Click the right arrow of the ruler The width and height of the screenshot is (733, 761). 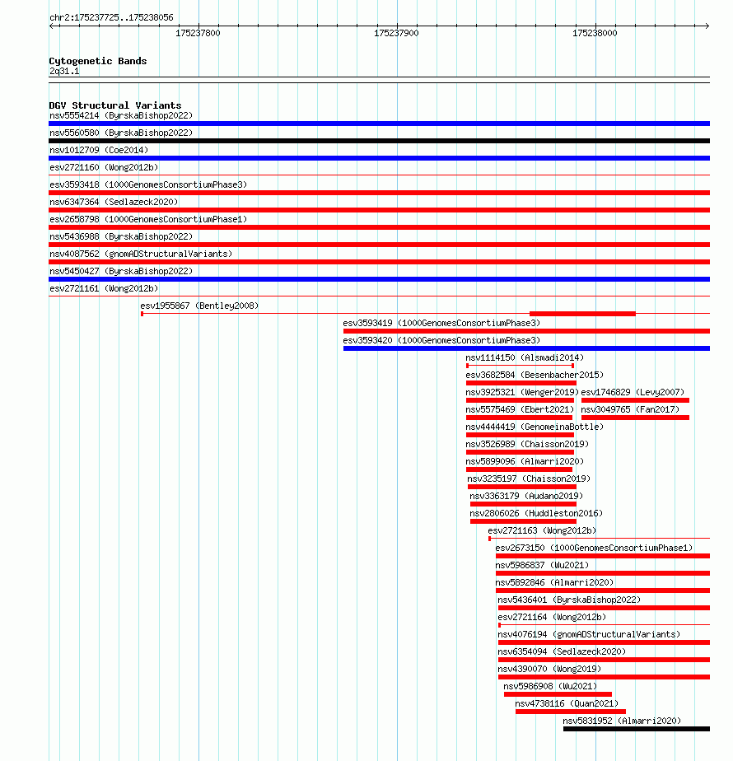click(707, 26)
